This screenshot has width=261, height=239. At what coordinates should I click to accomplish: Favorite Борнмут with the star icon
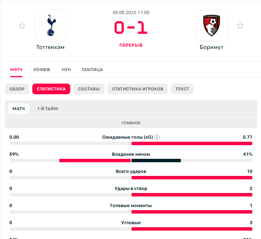pyautogui.click(x=240, y=25)
